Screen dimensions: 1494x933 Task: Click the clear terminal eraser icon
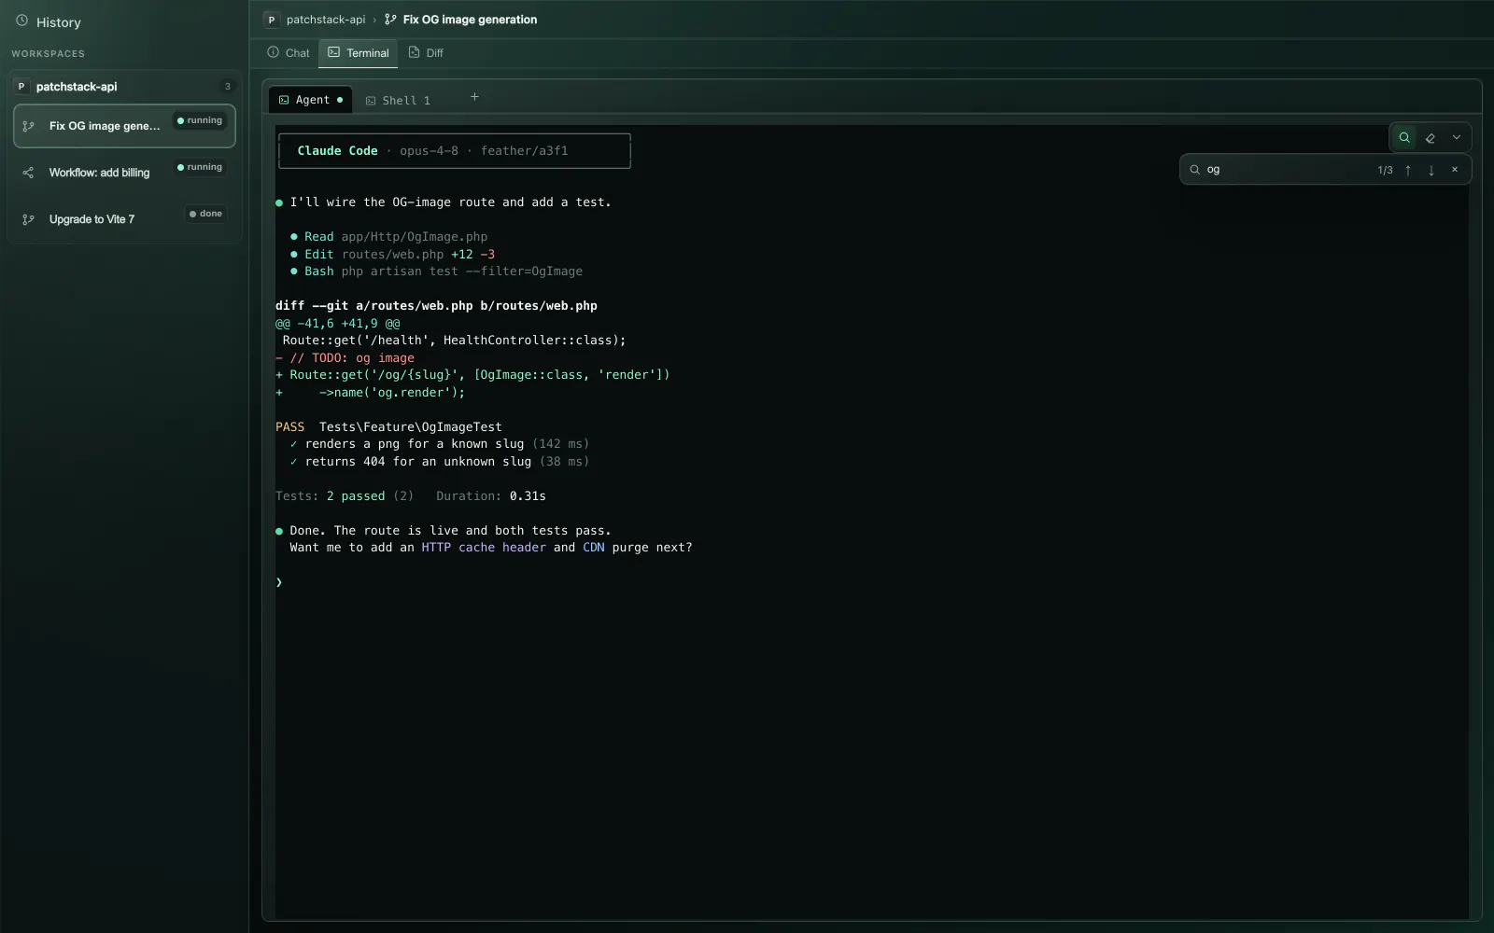(x=1431, y=137)
